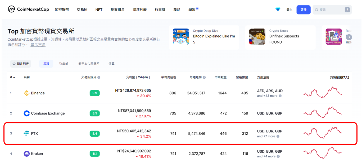Click Coinbase Exchange's 7-day volume chart
The height and width of the screenshot is (167, 362).
[323, 112]
